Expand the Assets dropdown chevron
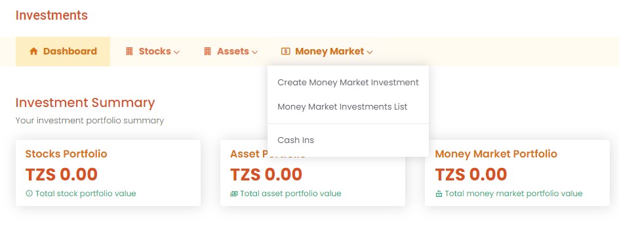This screenshot has height=250, width=619. [x=254, y=52]
